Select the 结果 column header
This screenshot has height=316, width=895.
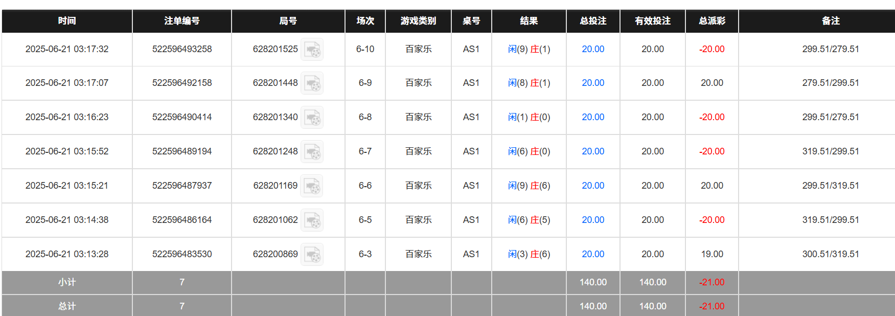coord(529,21)
